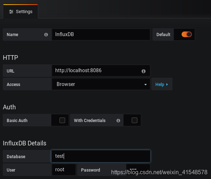Click the InfluxDB Details heading
Viewport: 211px width, 179px height.
[24, 143]
